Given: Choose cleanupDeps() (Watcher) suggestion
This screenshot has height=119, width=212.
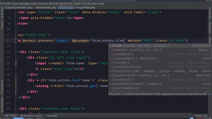Looking at the screenshot, I should click(160, 59).
